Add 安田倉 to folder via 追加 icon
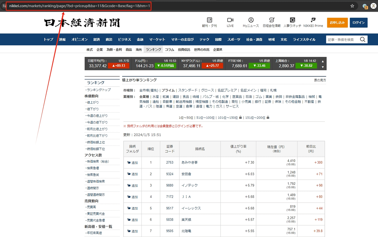Viewport: 378px width, 237px height. pos(132,174)
